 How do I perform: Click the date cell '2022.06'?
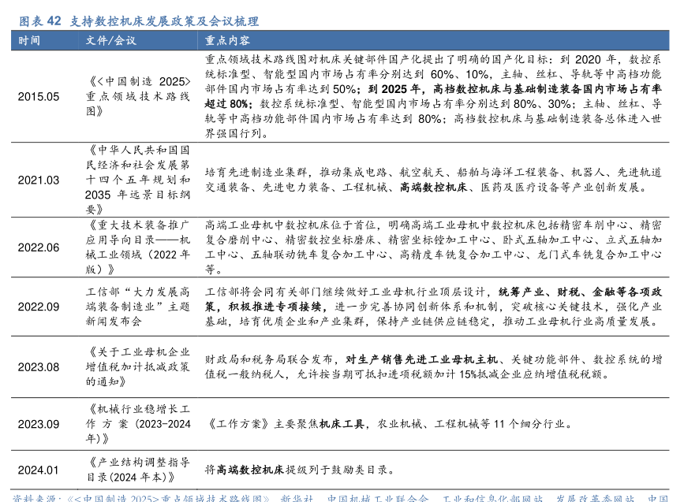[39, 247]
